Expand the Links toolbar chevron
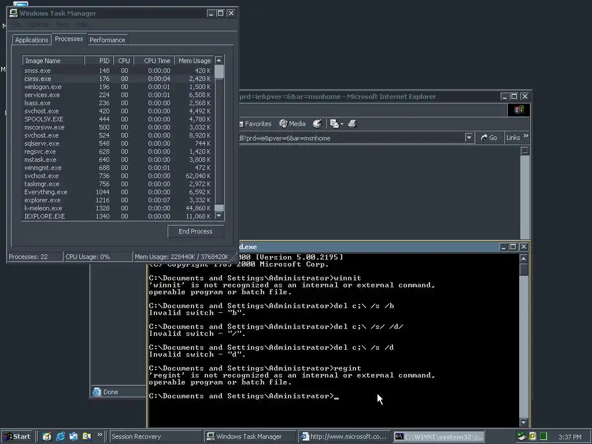 (526, 136)
